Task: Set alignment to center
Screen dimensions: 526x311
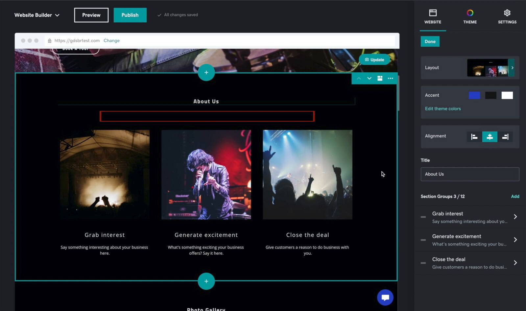Action: pyautogui.click(x=490, y=137)
